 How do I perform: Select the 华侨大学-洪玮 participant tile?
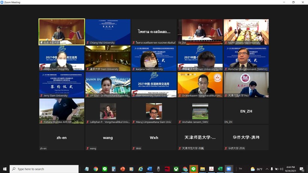246,138
